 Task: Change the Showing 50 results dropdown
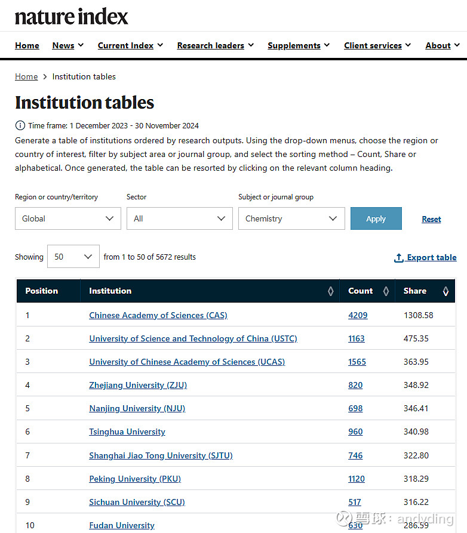click(x=73, y=257)
